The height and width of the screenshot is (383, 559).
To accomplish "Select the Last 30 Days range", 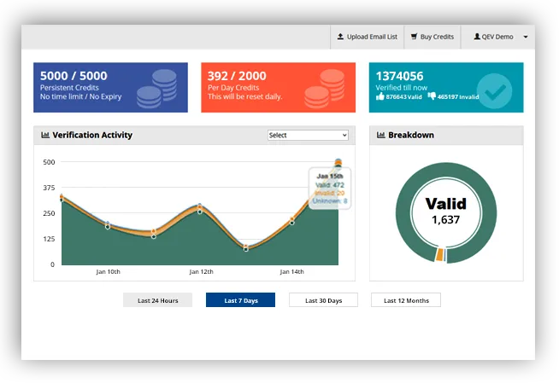I will click(323, 300).
